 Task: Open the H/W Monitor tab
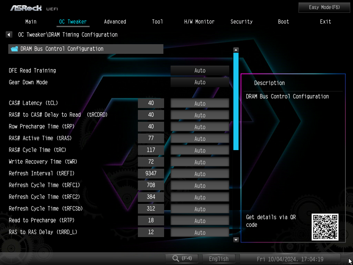pyautogui.click(x=199, y=21)
